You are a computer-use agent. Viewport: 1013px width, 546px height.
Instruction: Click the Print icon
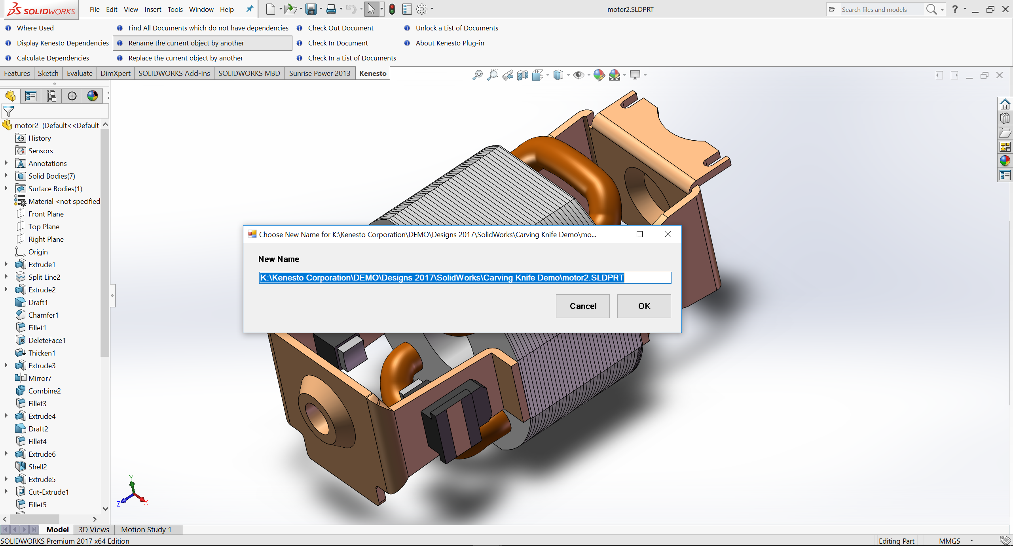pyautogui.click(x=331, y=9)
